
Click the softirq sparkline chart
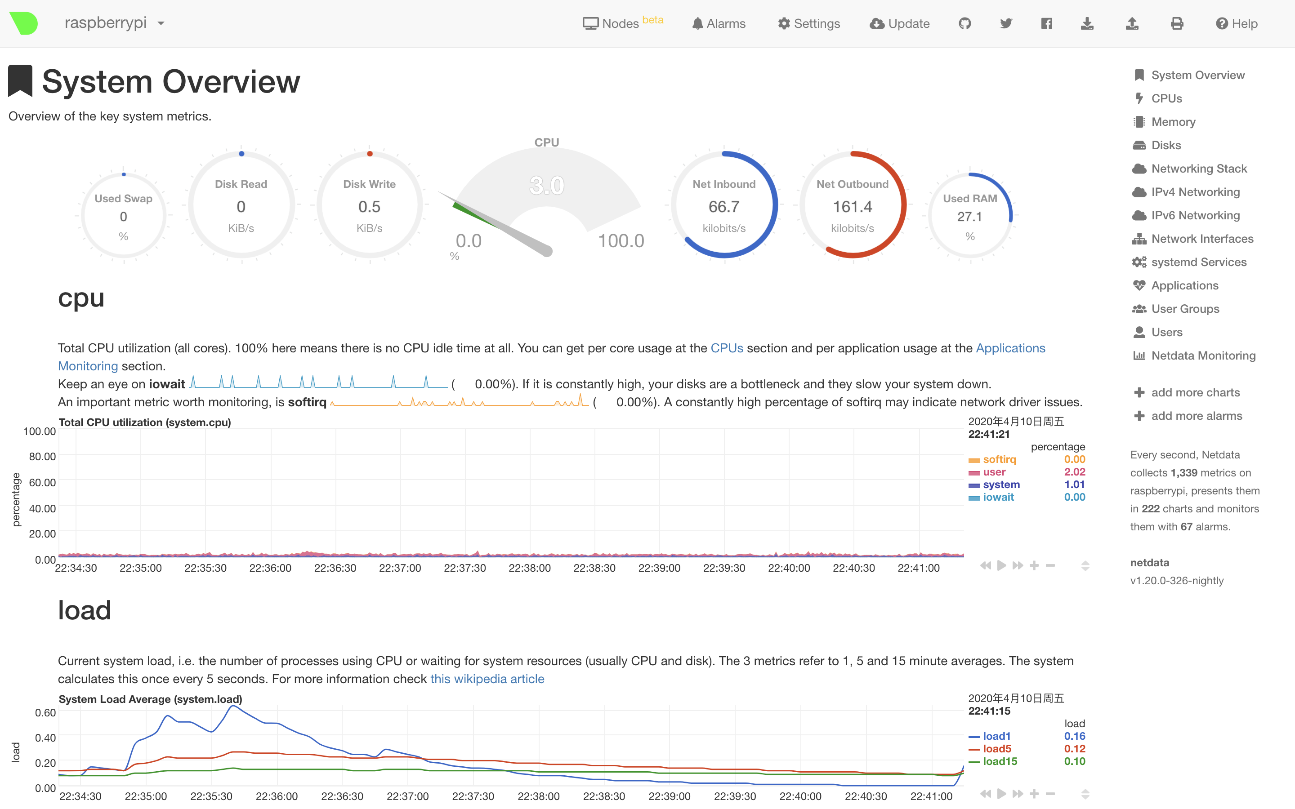click(460, 400)
